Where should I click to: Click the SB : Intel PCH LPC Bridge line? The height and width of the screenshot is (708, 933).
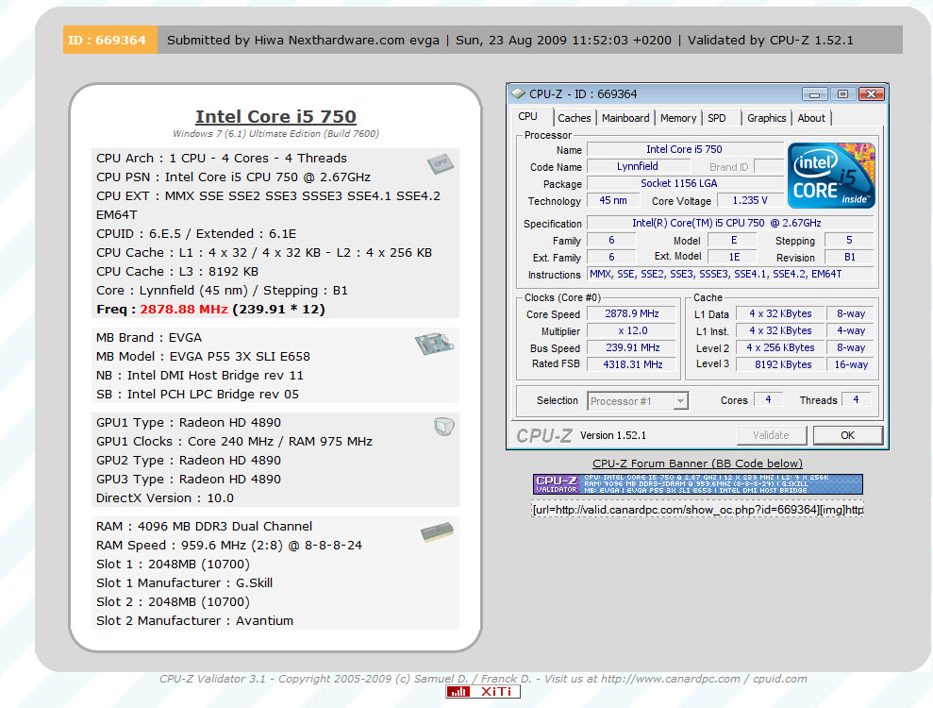(x=197, y=395)
